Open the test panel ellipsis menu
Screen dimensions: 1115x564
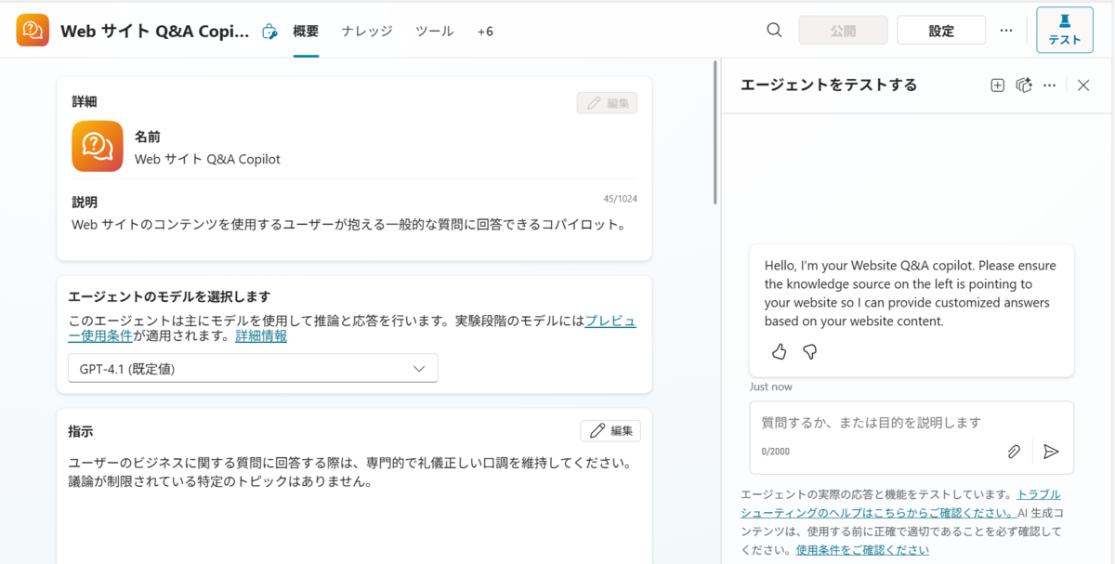pos(1050,85)
